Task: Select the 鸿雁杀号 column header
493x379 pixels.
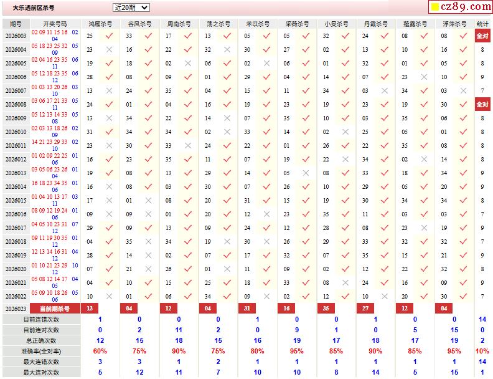Action: (100, 23)
